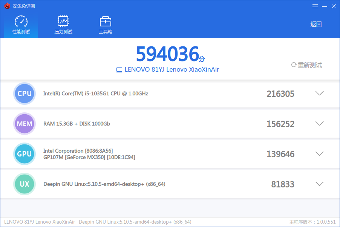Click the status bar version 1.0.0.551
The width and height of the screenshot is (340, 227).
[312, 222]
